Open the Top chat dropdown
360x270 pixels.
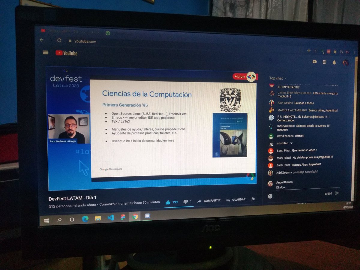tap(276, 78)
